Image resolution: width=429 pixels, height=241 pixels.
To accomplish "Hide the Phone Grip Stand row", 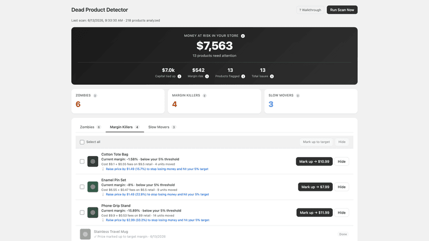I will coord(341,213).
